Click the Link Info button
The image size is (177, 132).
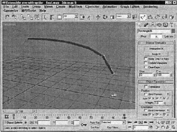[x=169, y=37]
